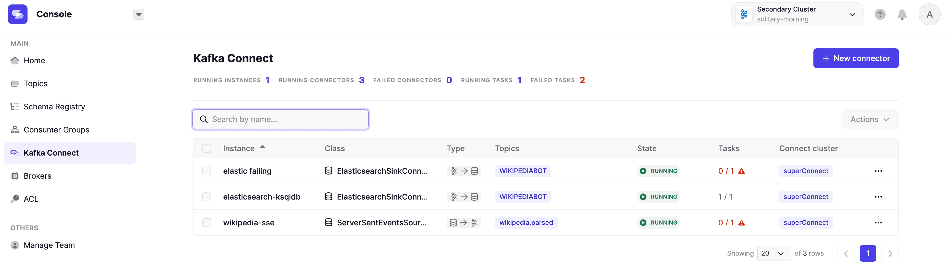Go to the next page arrow
The height and width of the screenshot is (271, 949).
pos(890,253)
